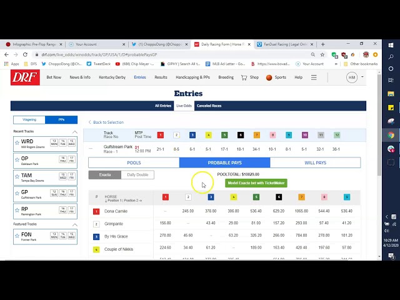Open Chrome from the Windows taskbar
The height and width of the screenshot is (300, 400).
pyautogui.click(x=391, y=134)
